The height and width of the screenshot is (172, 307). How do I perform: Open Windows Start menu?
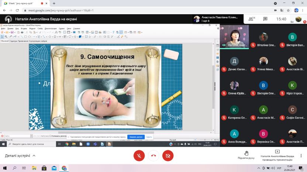tap(4, 168)
